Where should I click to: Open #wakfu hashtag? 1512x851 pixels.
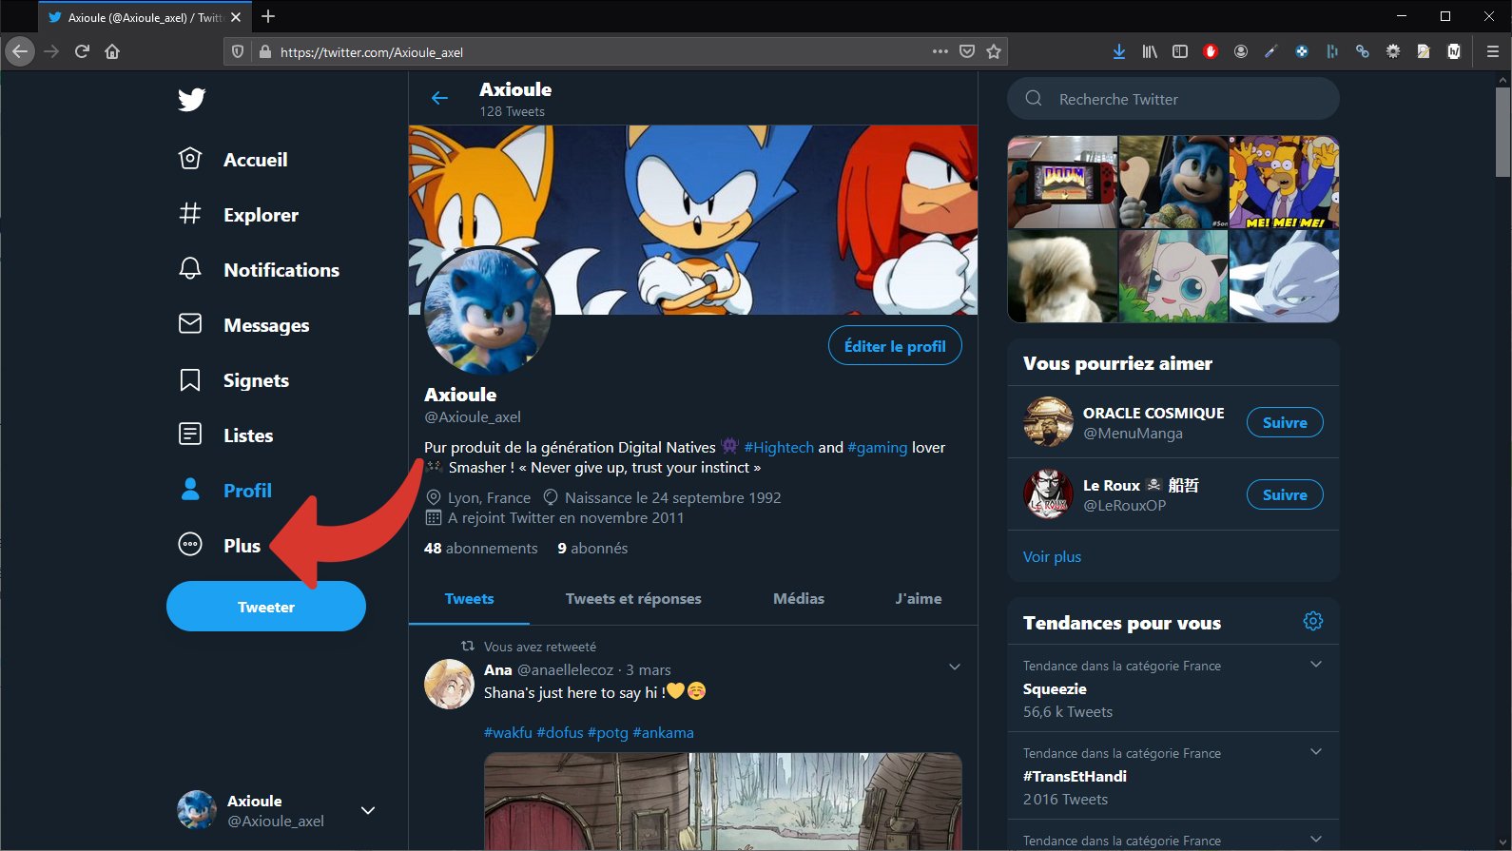(x=508, y=732)
